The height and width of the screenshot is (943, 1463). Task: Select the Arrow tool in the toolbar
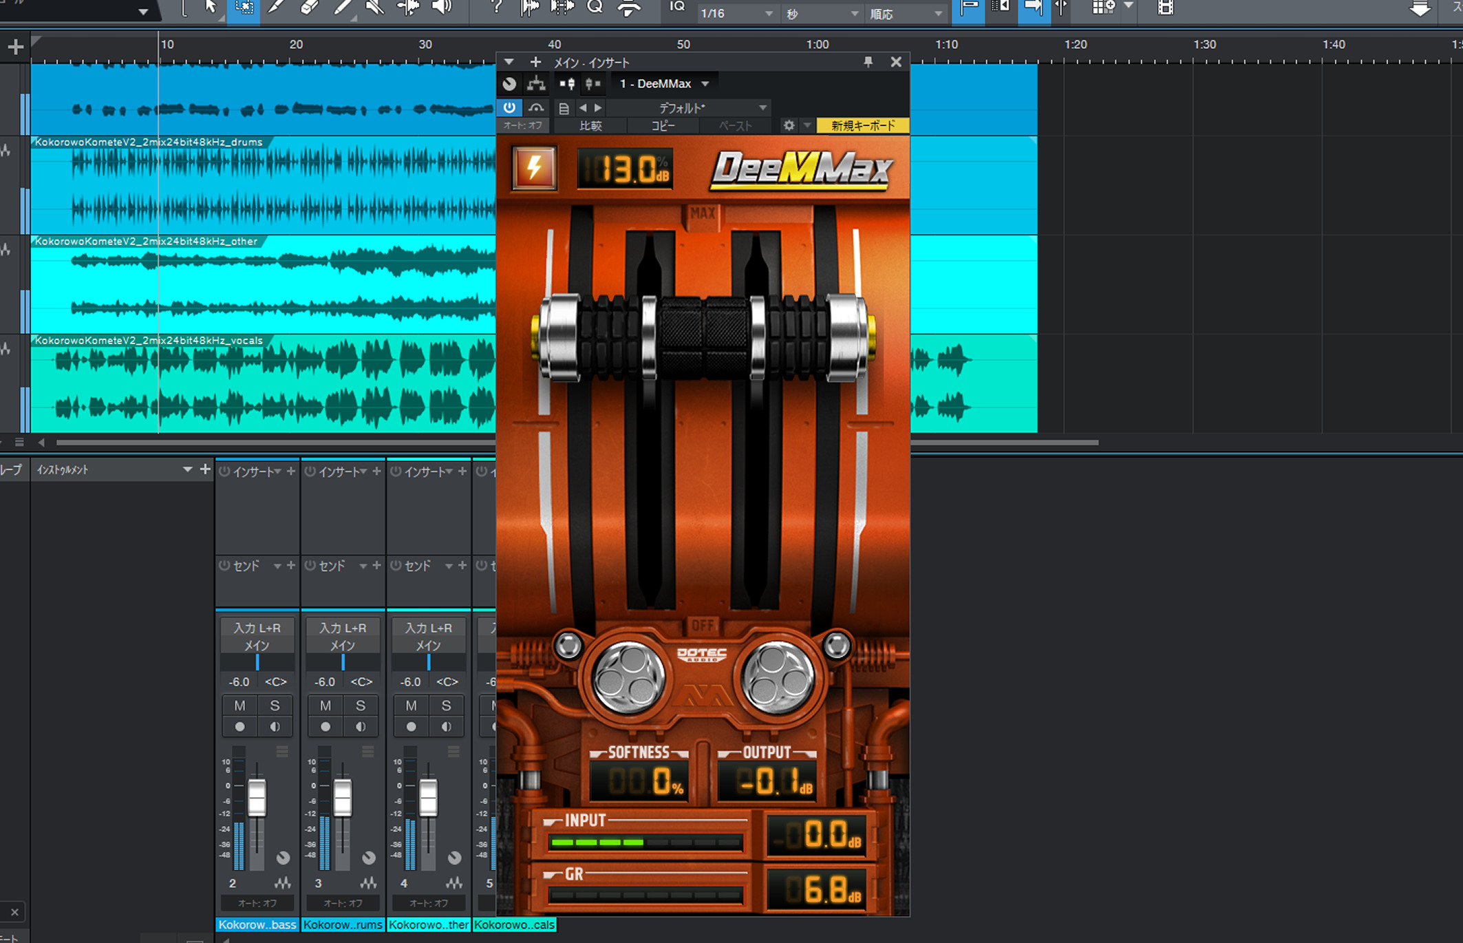[x=210, y=7]
